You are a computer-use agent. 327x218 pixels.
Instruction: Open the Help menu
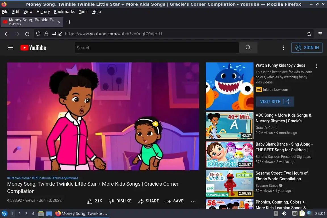coord(97,12)
